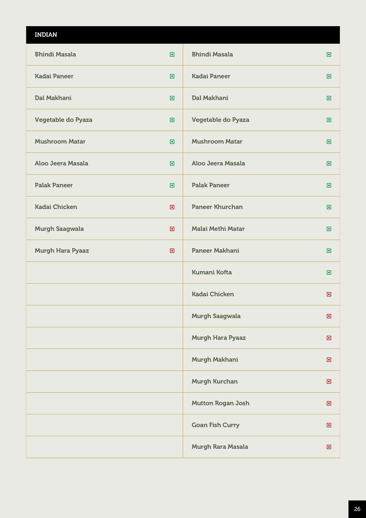Image resolution: width=366 pixels, height=518 pixels.
Task: Click the green veg icon beside Paneer Khurchan
Action: (329, 207)
